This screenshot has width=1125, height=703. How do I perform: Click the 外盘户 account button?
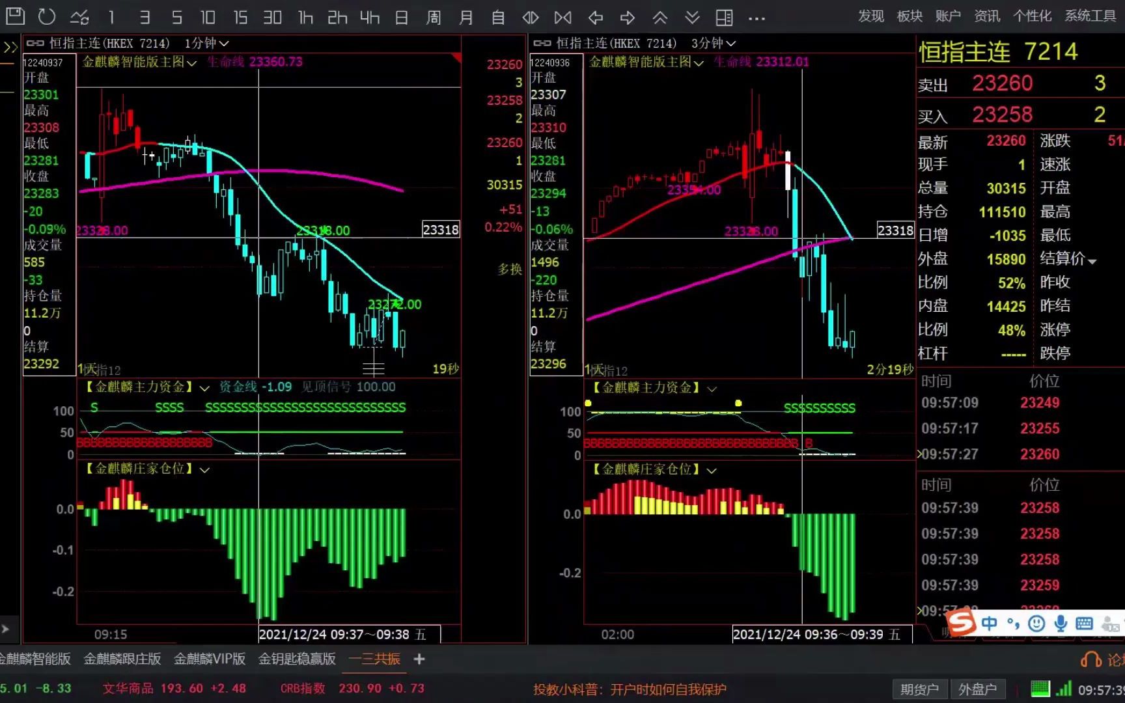pos(978,689)
